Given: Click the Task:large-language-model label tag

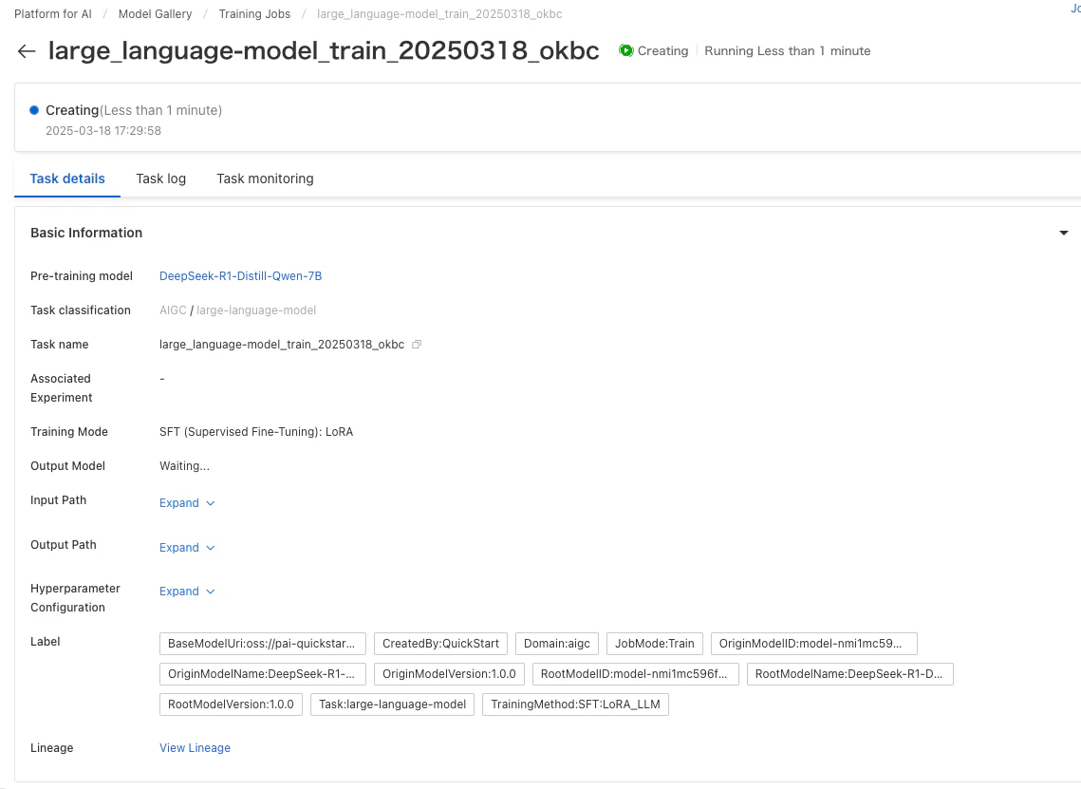Looking at the screenshot, I should pyautogui.click(x=392, y=704).
